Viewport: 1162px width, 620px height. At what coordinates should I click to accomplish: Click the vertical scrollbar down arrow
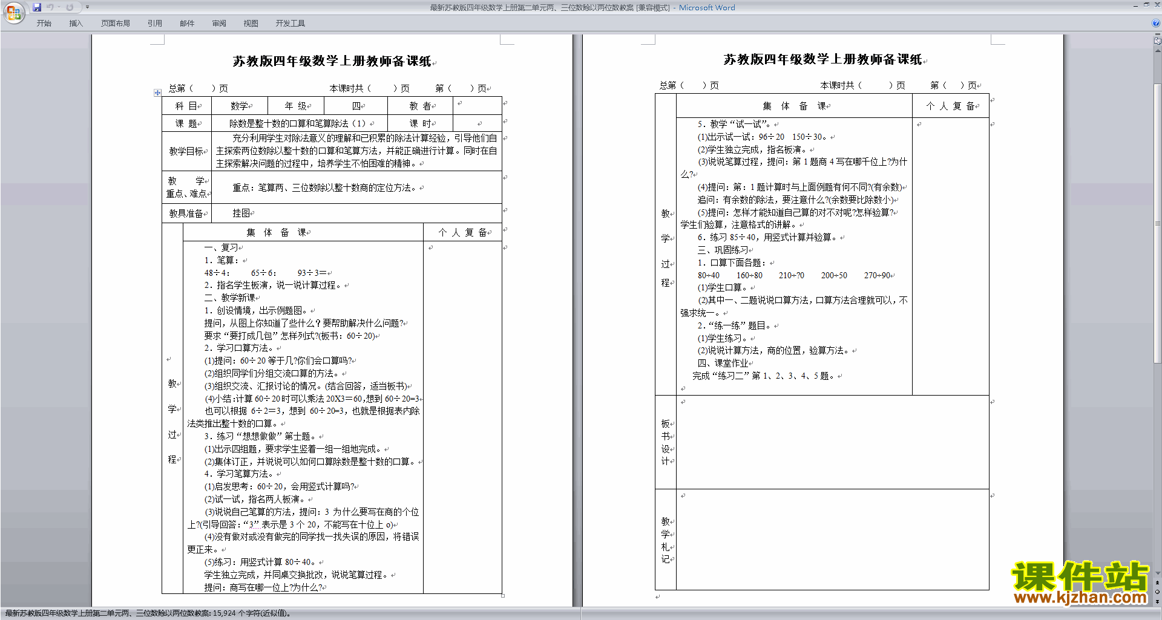click(x=1158, y=573)
